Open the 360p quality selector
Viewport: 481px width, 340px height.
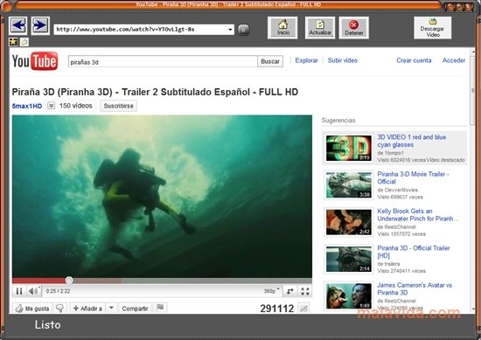271,291
